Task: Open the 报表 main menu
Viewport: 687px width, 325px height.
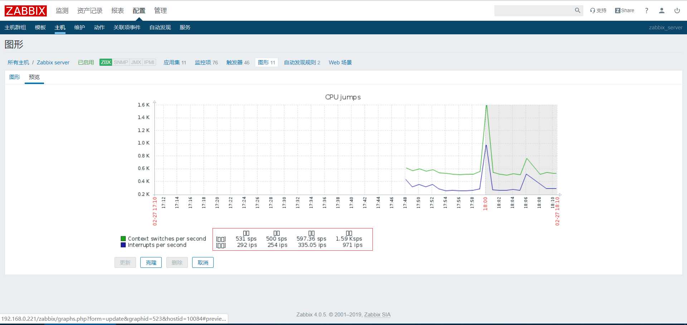Action: [117, 11]
